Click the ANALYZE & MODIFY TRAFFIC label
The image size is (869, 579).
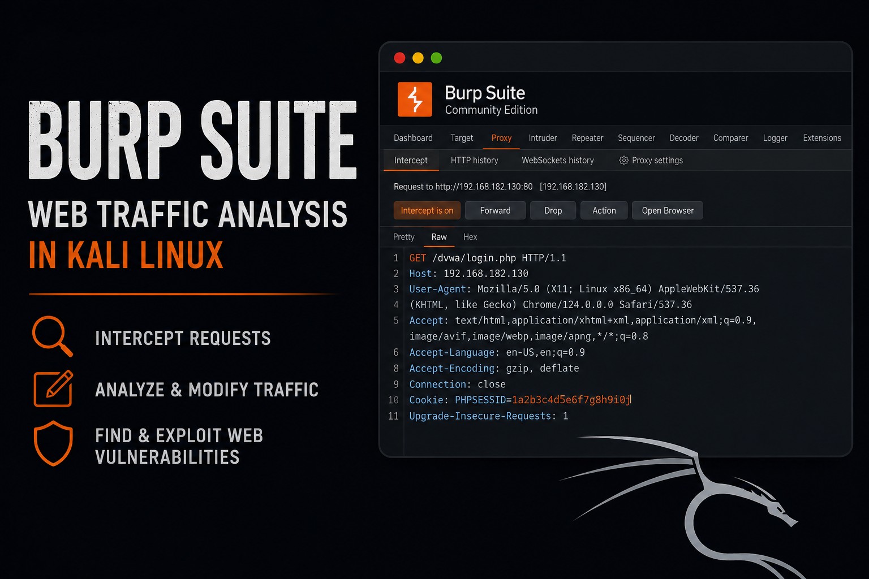tap(207, 390)
